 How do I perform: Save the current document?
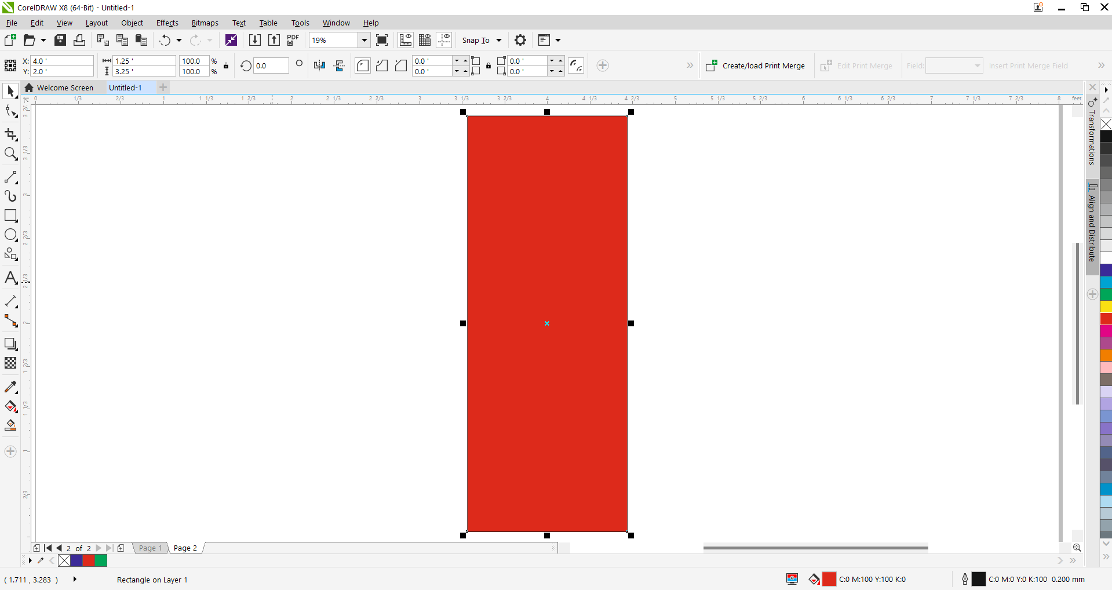coord(60,40)
